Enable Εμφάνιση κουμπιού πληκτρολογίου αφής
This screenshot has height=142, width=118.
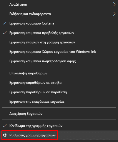click(59, 61)
